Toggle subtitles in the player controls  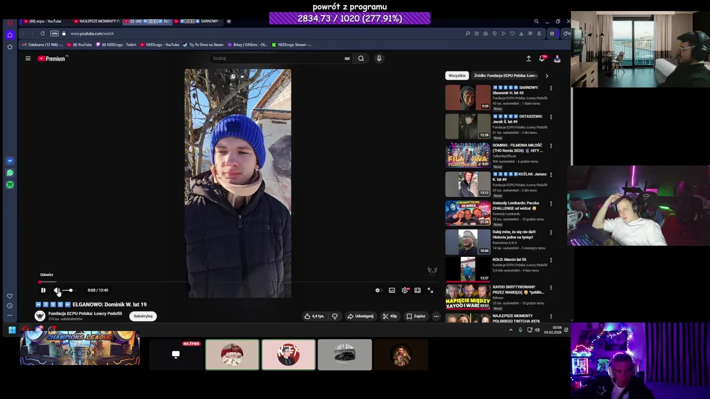(392, 290)
